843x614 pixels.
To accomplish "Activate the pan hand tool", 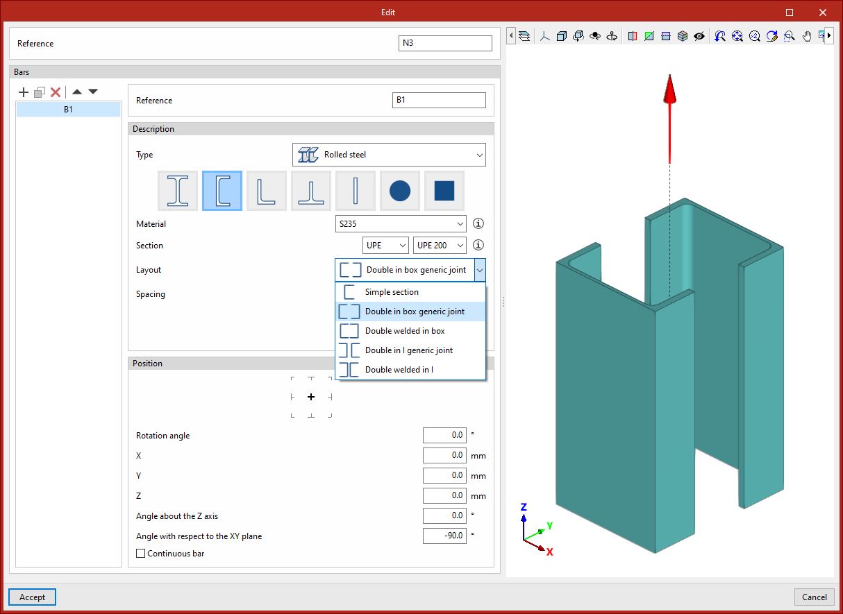I will [807, 36].
